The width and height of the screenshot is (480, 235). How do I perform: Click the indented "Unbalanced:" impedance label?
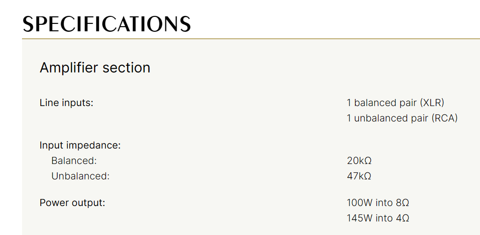point(80,176)
